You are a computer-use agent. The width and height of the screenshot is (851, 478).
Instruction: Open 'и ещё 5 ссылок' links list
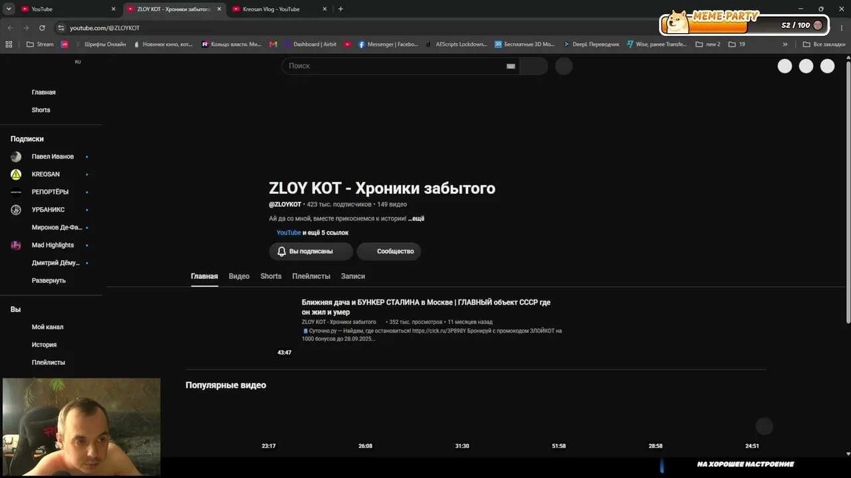(326, 233)
